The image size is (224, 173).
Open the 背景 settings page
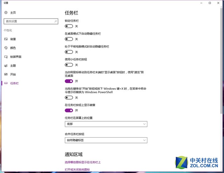pyautogui.click(x=13, y=39)
